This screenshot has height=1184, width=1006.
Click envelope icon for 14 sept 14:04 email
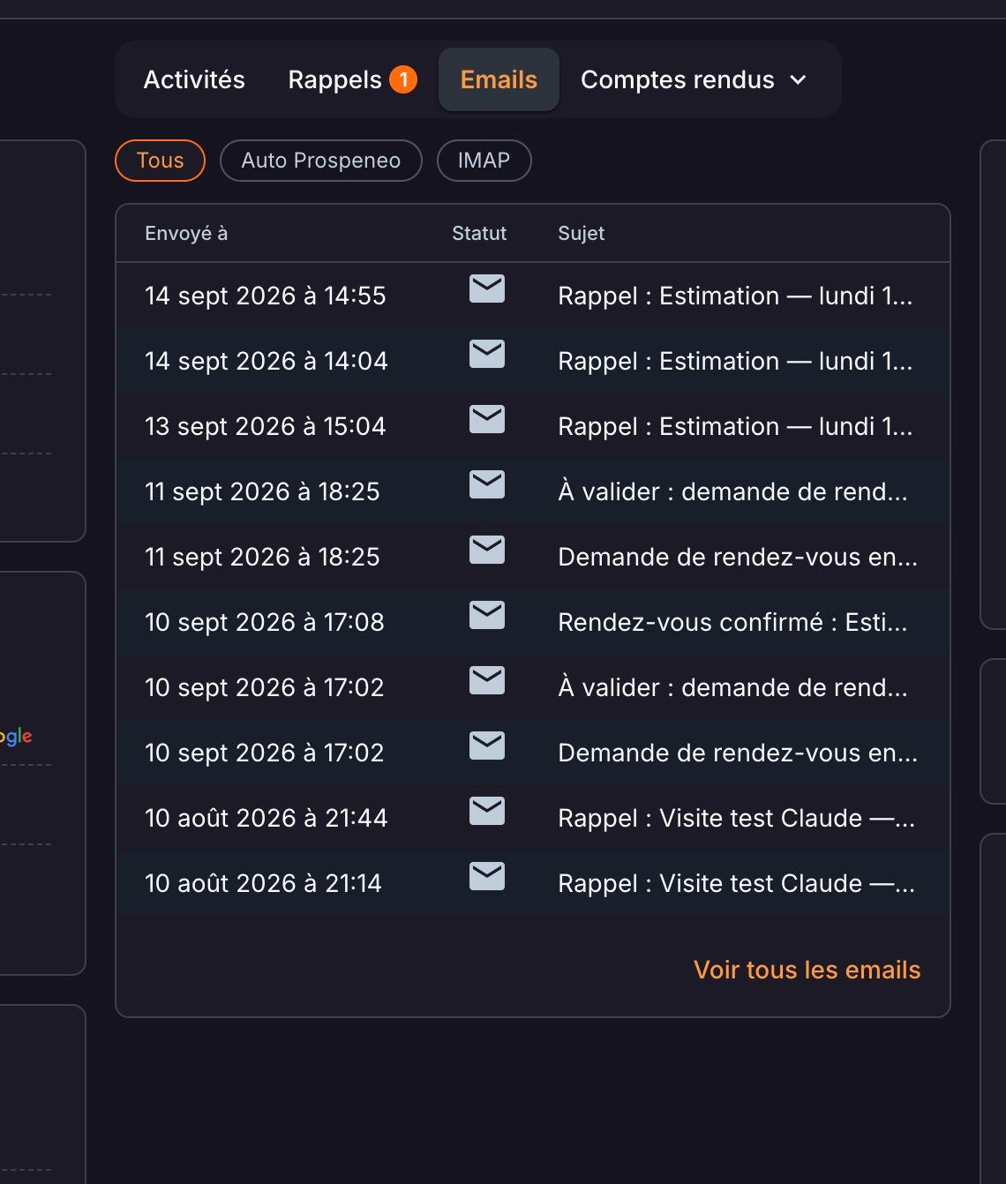[487, 354]
